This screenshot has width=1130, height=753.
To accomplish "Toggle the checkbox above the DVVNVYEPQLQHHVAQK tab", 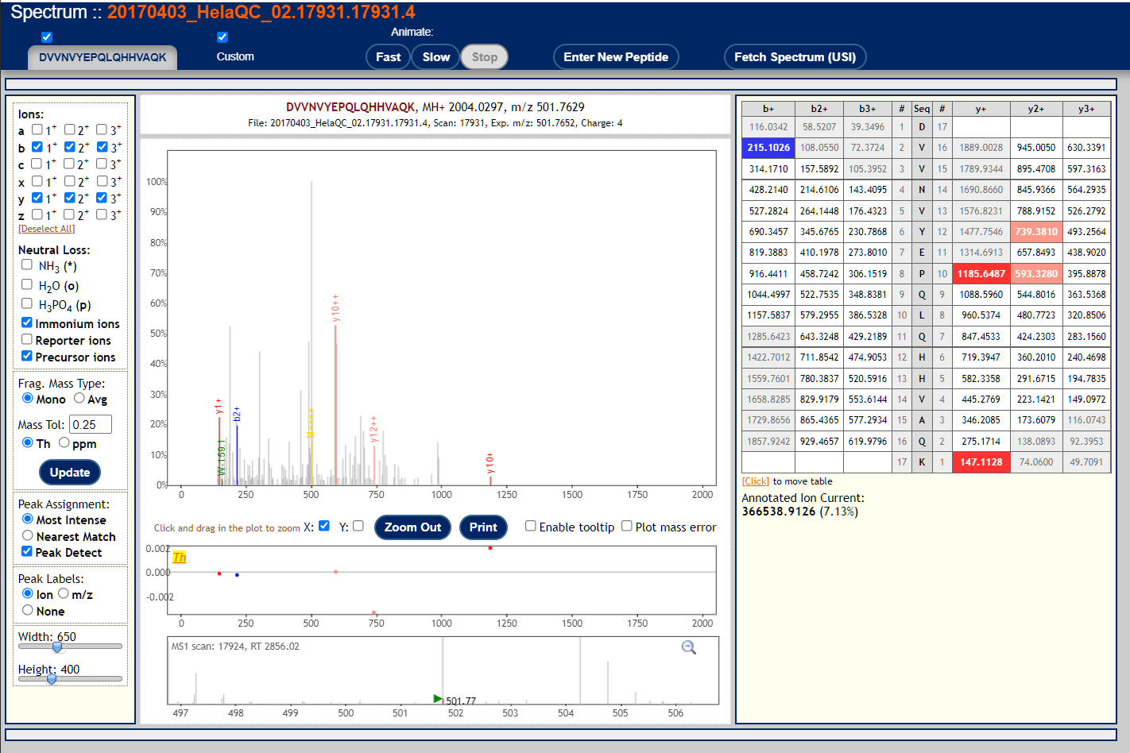I will (x=47, y=37).
